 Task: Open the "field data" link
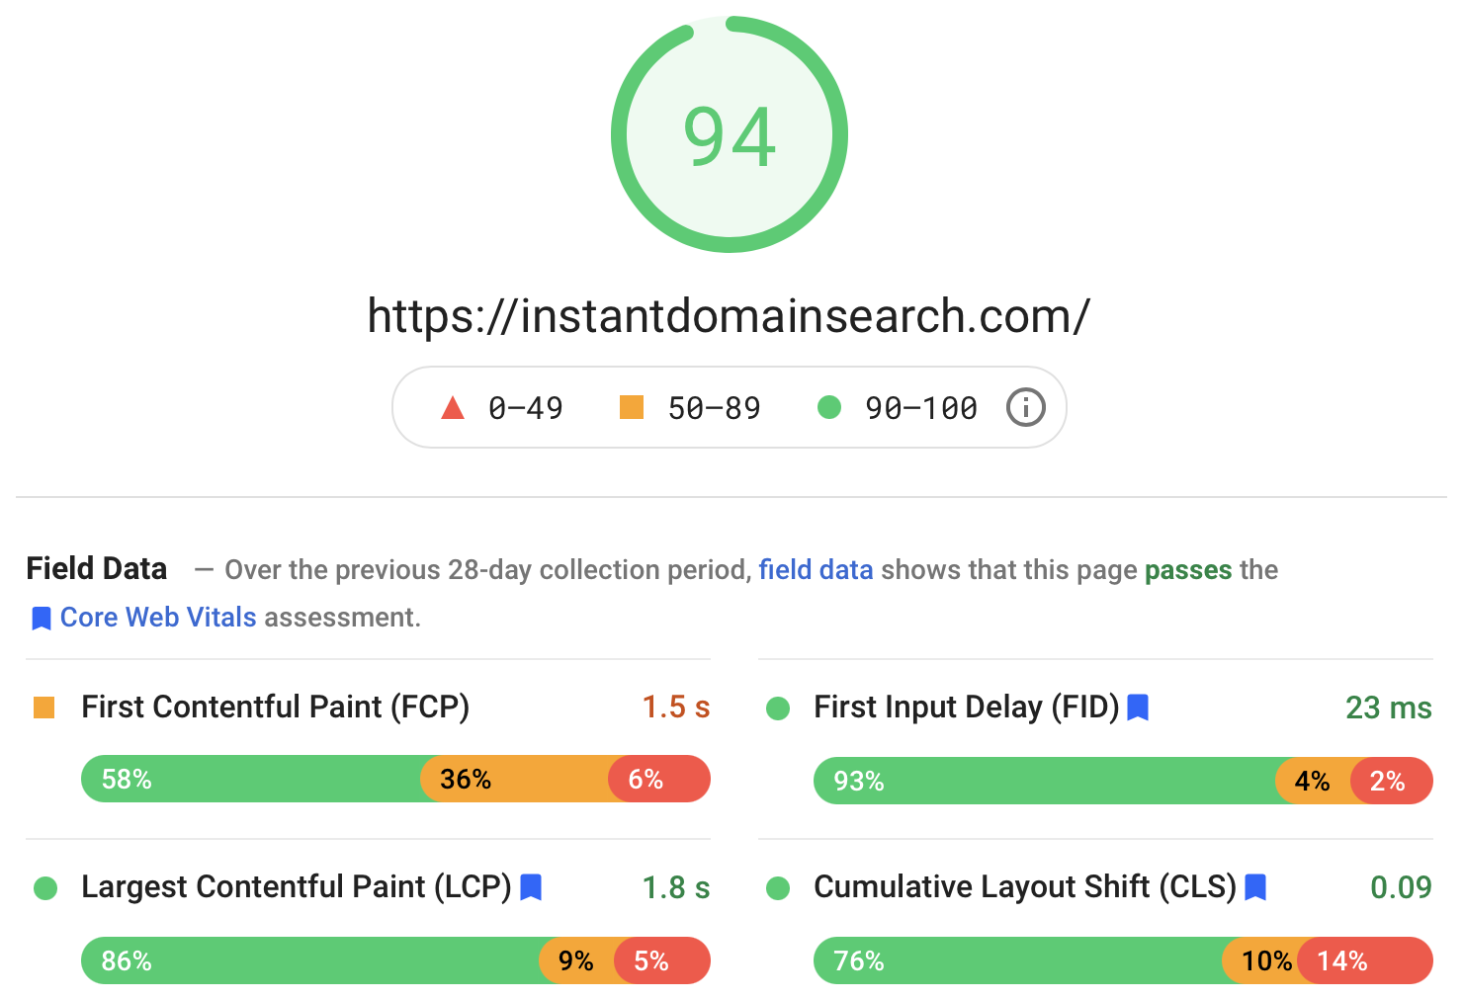(816, 570)
